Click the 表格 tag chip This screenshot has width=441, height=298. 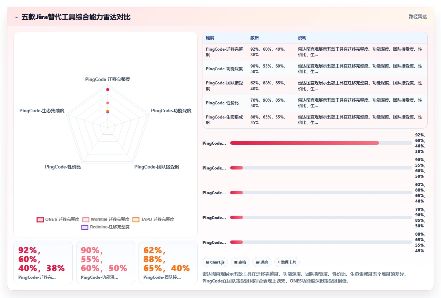pyautogui.click(x=240, y=262)
